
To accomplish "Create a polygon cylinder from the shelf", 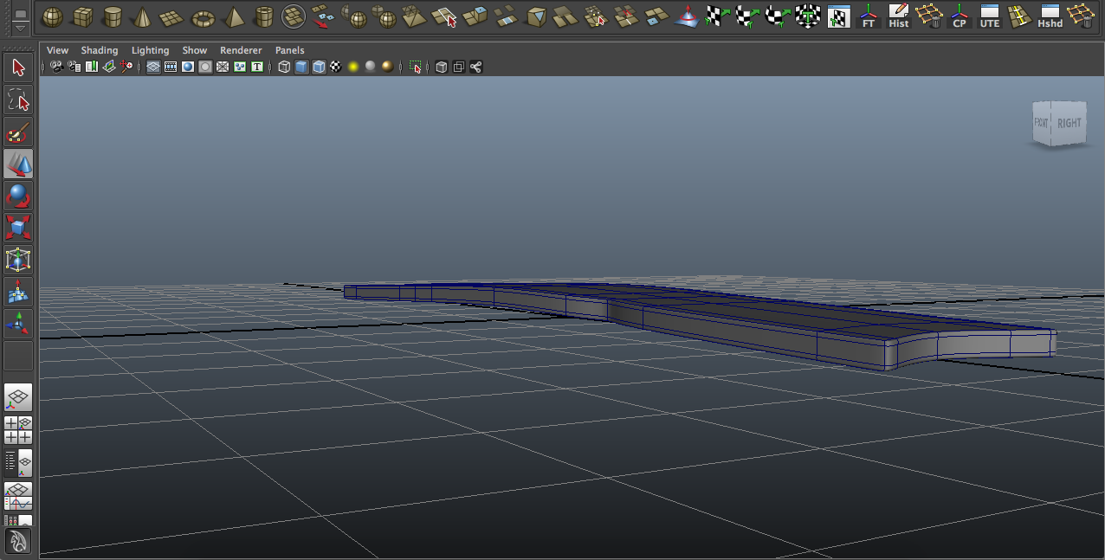I will tap(113, 16).
